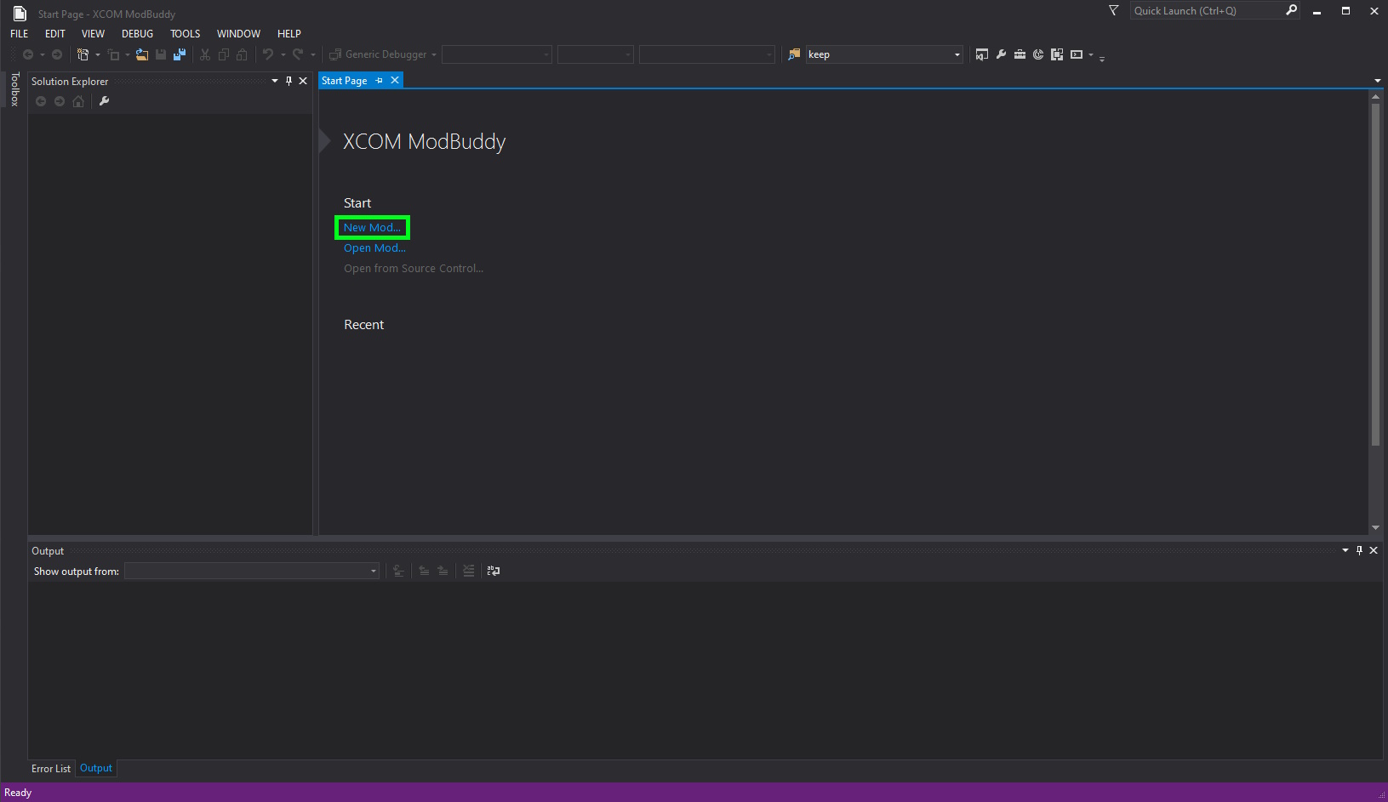
Task: Click Solution Explorer Properties wrench icon
Action: click(104, 101)
